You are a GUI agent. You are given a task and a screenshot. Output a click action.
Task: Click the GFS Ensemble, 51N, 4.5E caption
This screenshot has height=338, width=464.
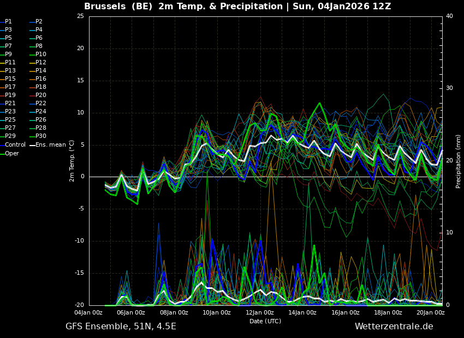tap(121, 327)
